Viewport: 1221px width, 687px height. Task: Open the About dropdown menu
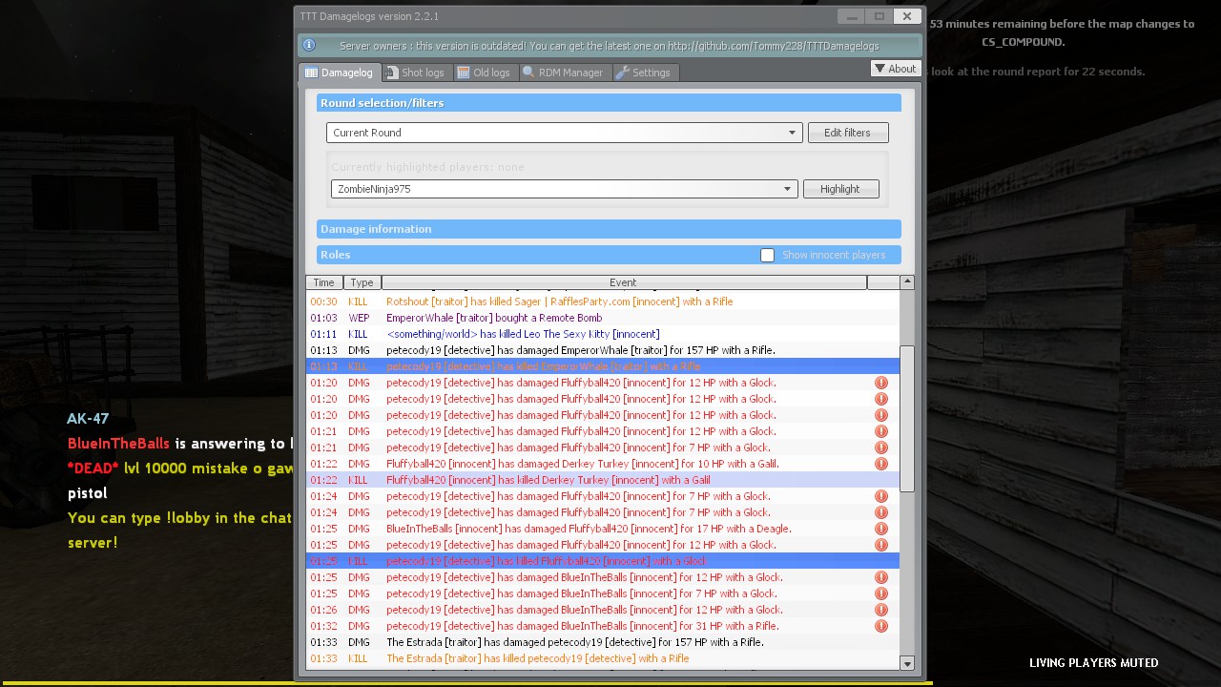(895, 69)
